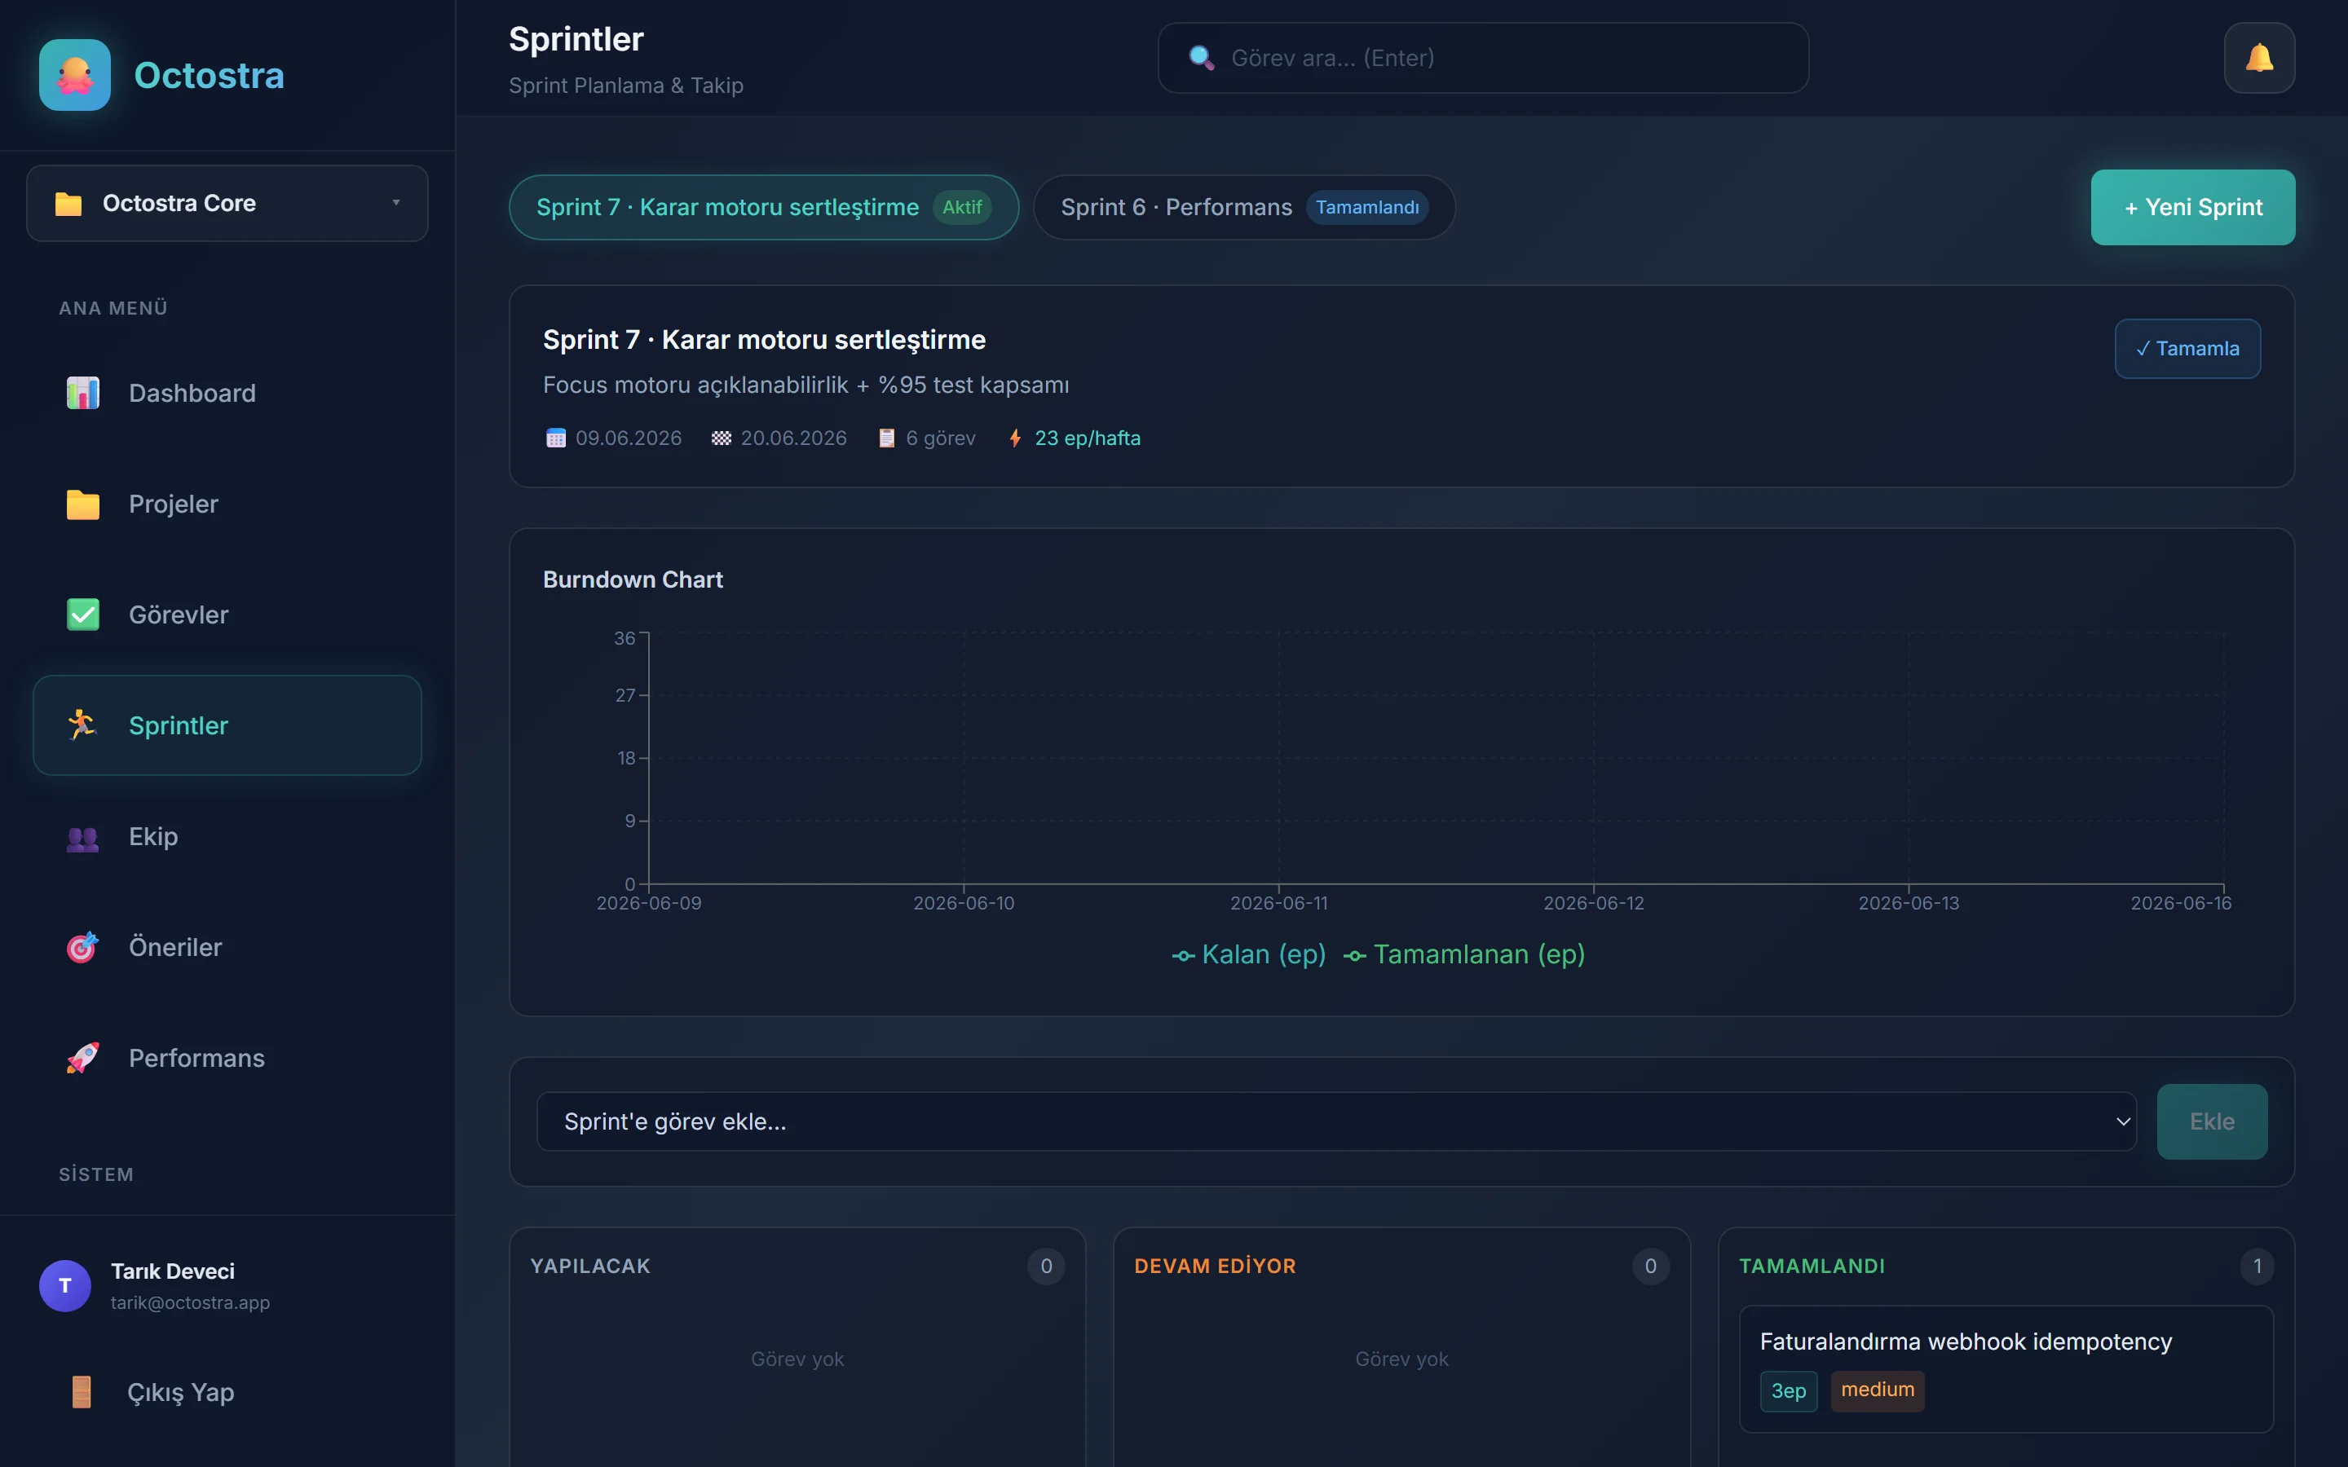Image resolution: width=2348 pixels, height=1467 pixels.
Task: Click the lightning icon beside 23 ep/hafta
Action: (x=1015, y=438)
